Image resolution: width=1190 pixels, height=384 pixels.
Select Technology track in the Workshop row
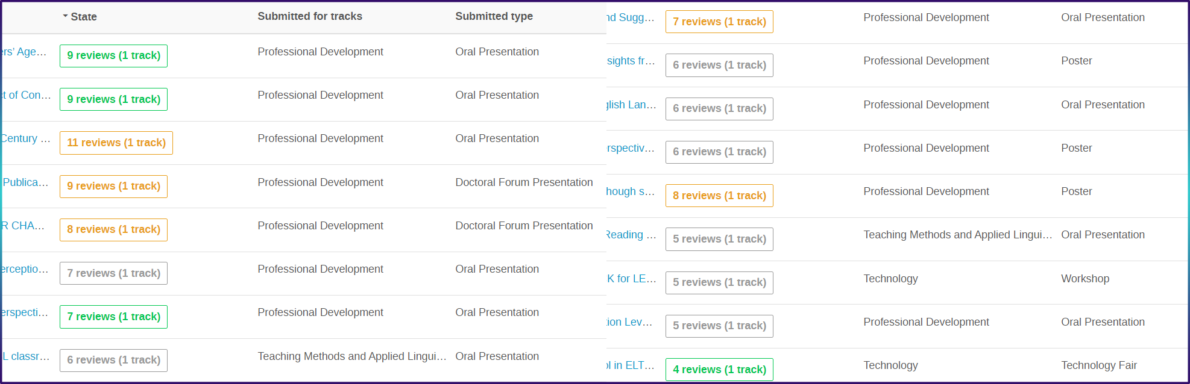[890, 279]
